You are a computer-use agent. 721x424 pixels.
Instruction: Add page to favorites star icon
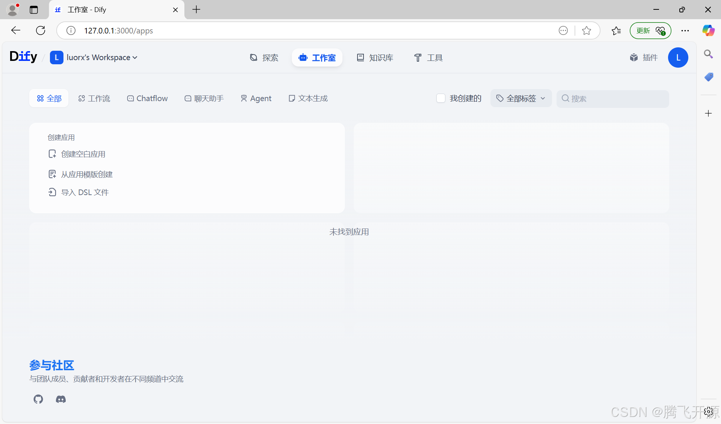pos(587,30)
